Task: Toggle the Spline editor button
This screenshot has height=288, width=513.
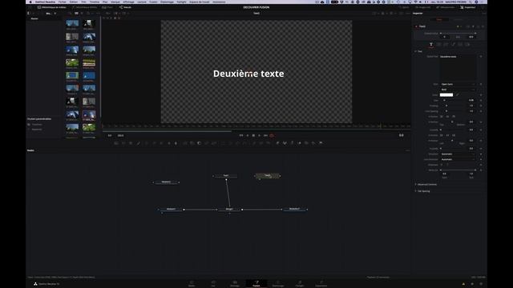Action: click(404, 7)
